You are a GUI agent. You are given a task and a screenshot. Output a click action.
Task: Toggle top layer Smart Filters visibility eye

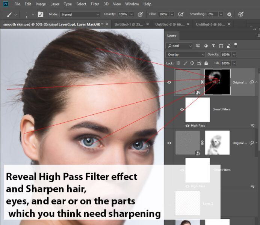pyautogui.click(x=182, y=109)
